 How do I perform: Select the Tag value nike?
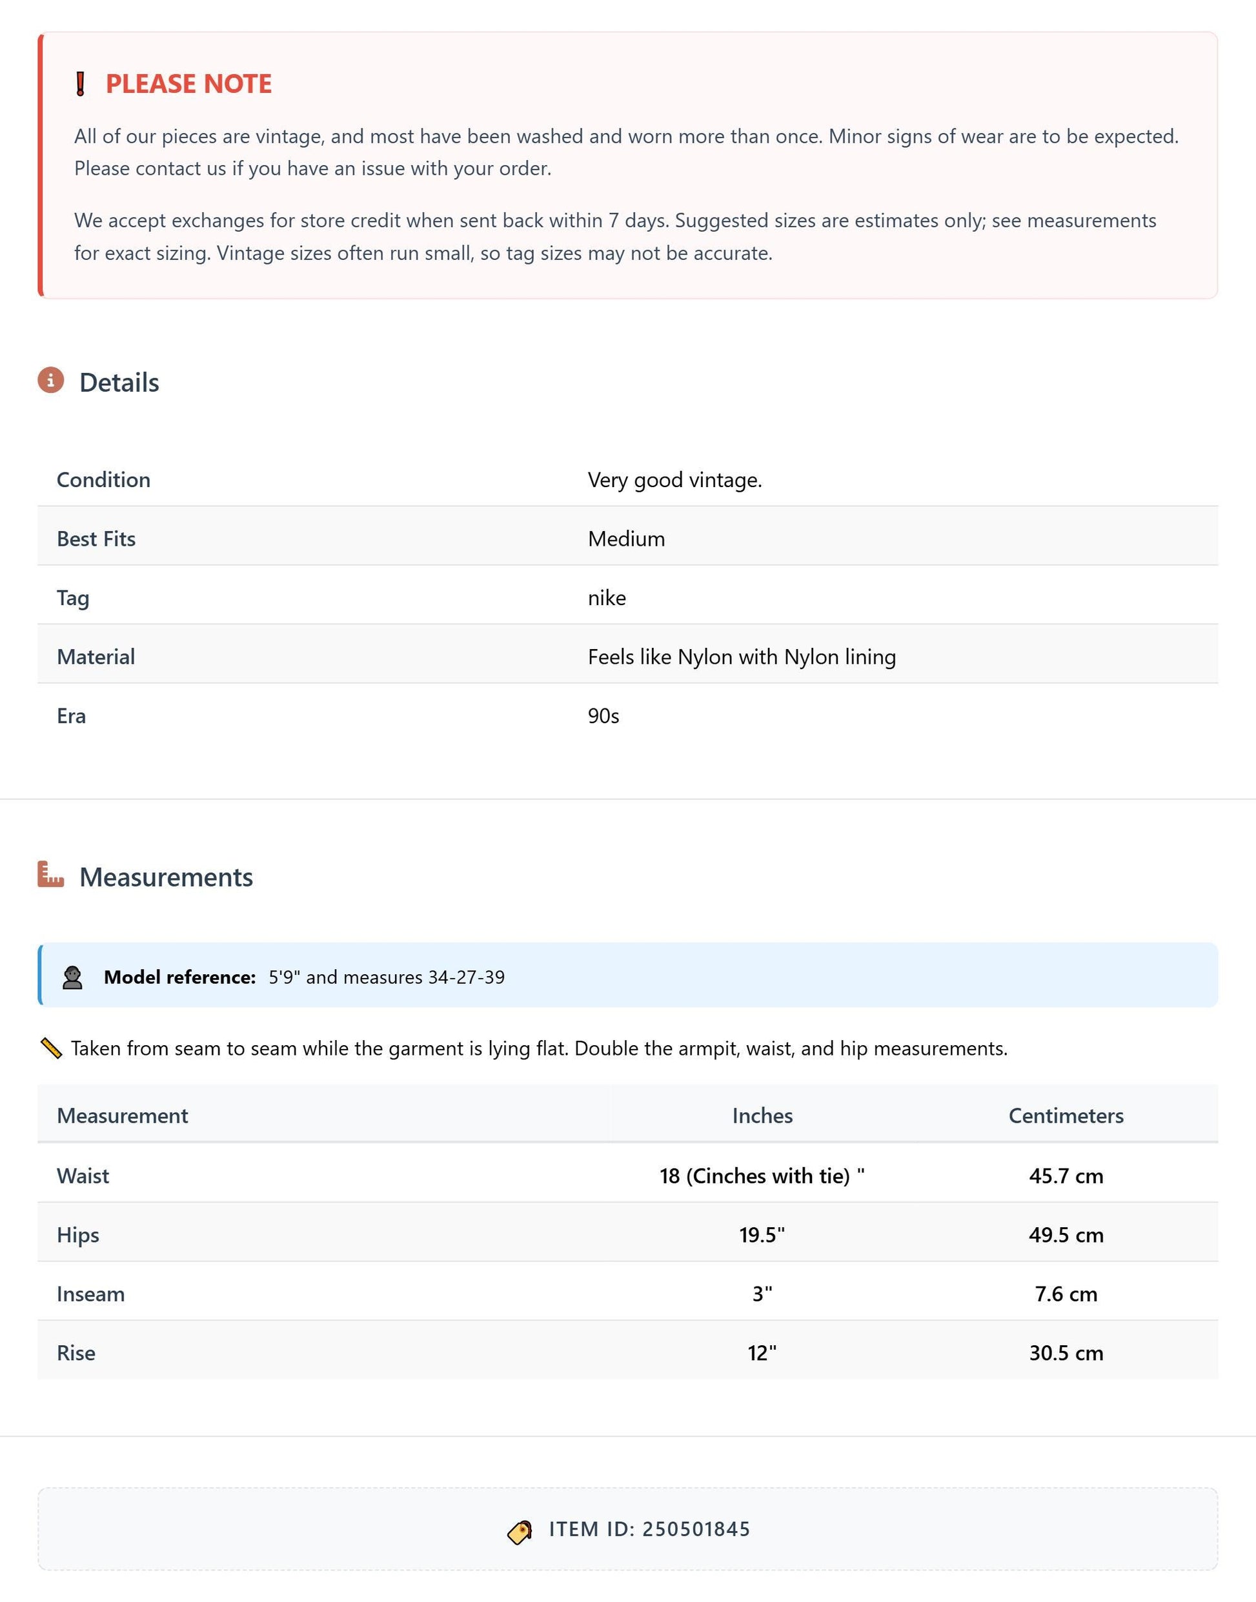(x=607, y=597)
